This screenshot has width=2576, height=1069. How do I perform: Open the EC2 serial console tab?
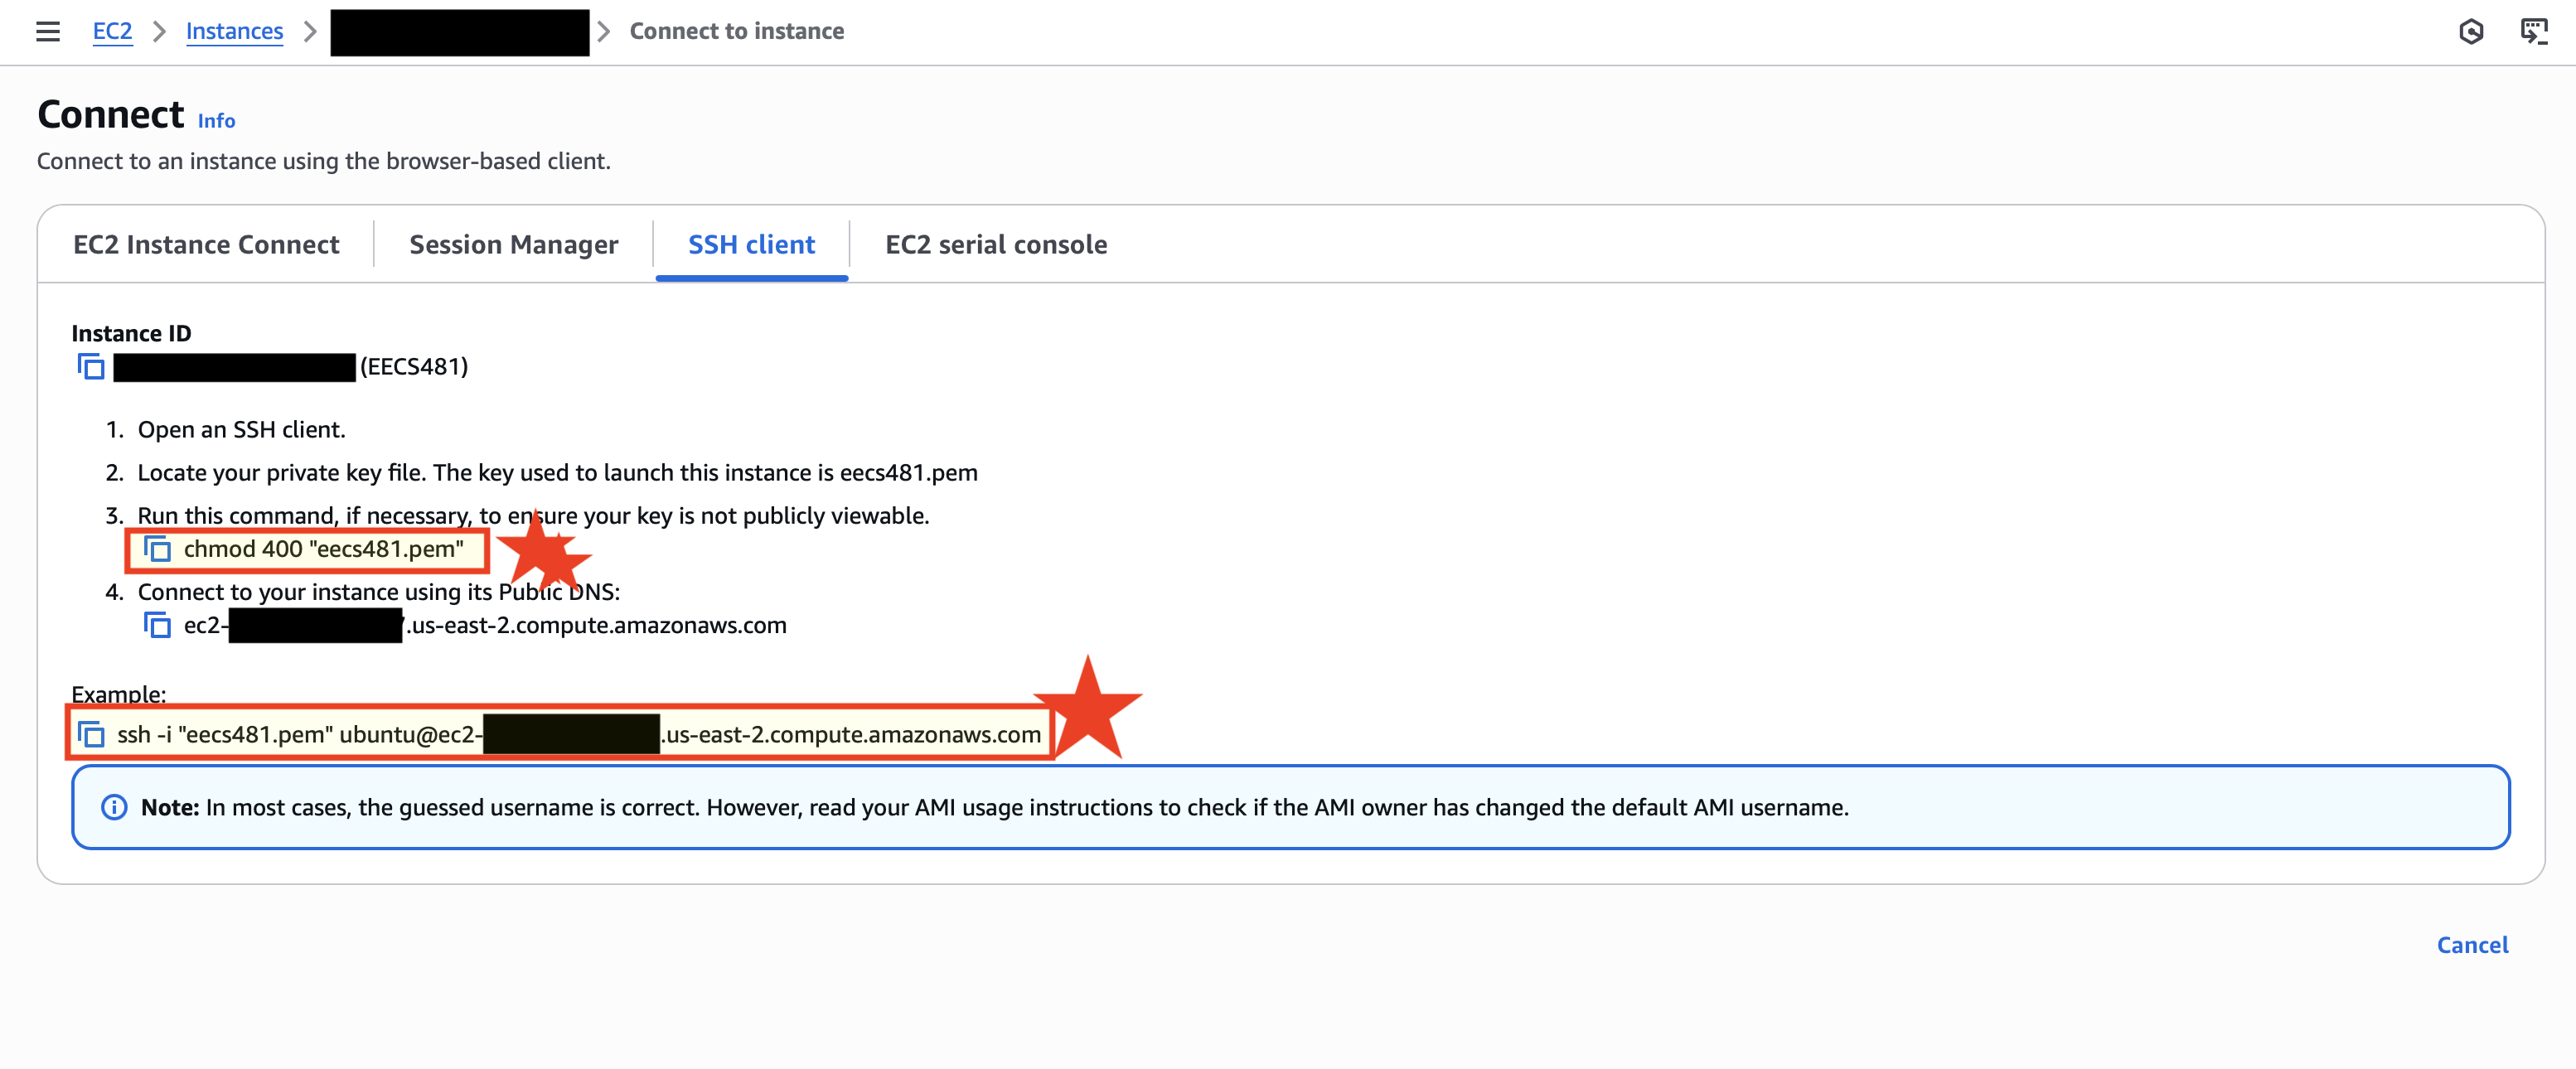(x=995, y=245)
